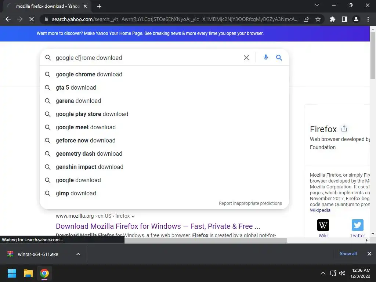This screenshot has width=376, height=282.
Task: Open the Windows Start menu
Action: pos(12,273)
